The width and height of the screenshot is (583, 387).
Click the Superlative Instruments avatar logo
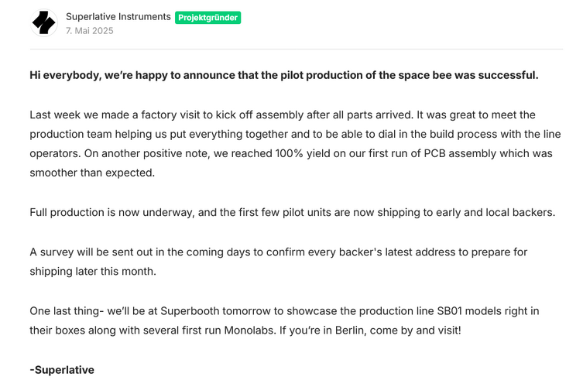[44, 23]
